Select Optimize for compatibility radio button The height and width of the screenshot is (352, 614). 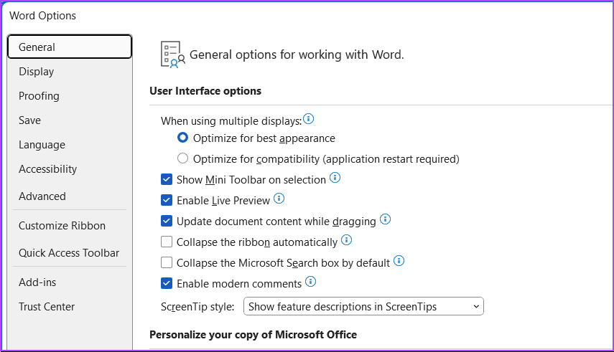(183, 158)
